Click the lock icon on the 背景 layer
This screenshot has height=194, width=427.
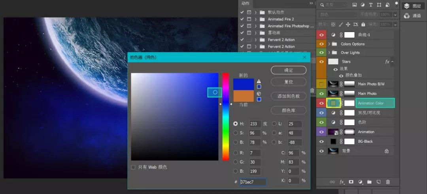pos(386,151)
